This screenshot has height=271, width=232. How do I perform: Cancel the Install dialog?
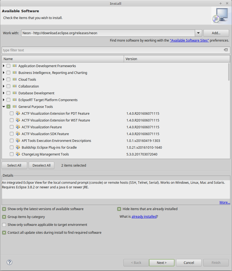pos(189,263)
